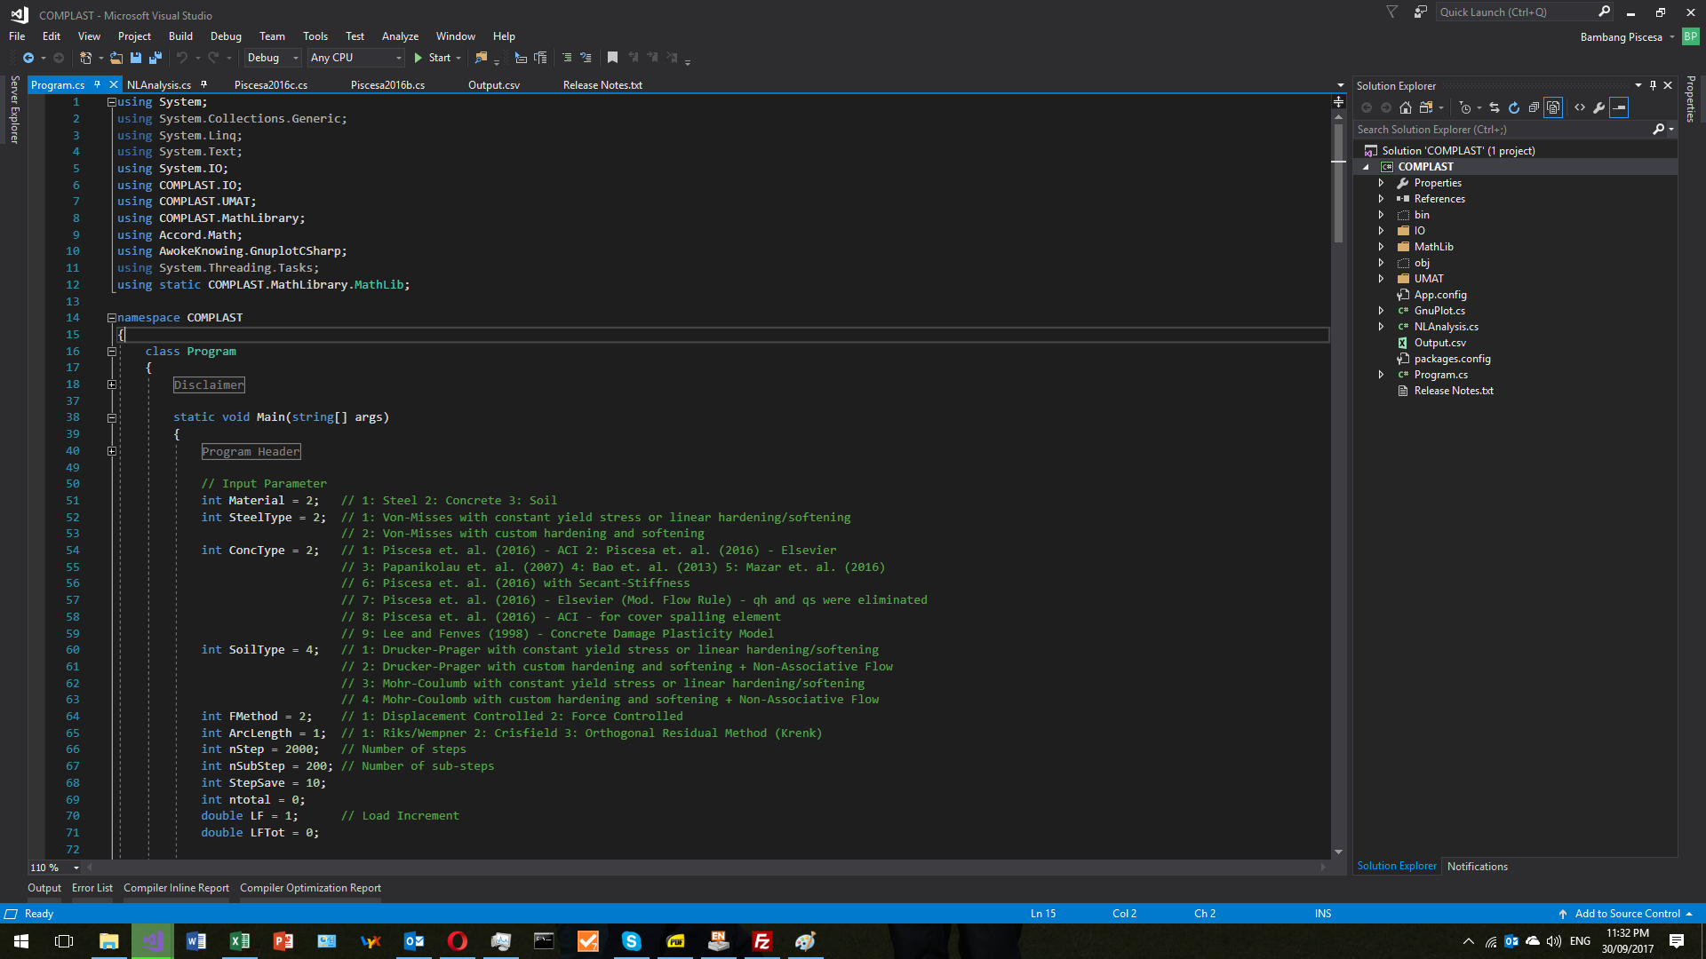Toggle Show All Files in Solution Explorer
The height and width of the screenshot is (959, 1706).
[1553, 107]
